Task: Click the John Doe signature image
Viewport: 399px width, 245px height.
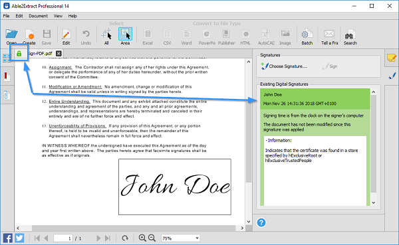Action: pyautogui.click(x=175, y=187)
